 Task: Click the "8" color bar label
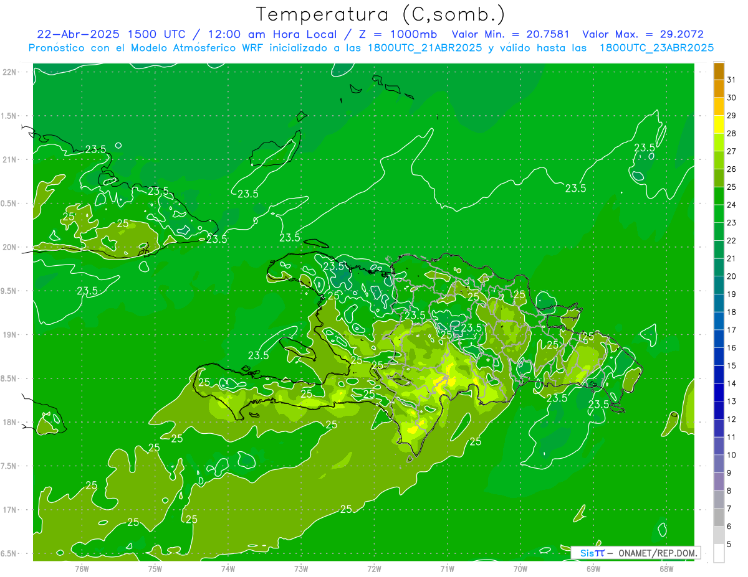tap(729, 491)
